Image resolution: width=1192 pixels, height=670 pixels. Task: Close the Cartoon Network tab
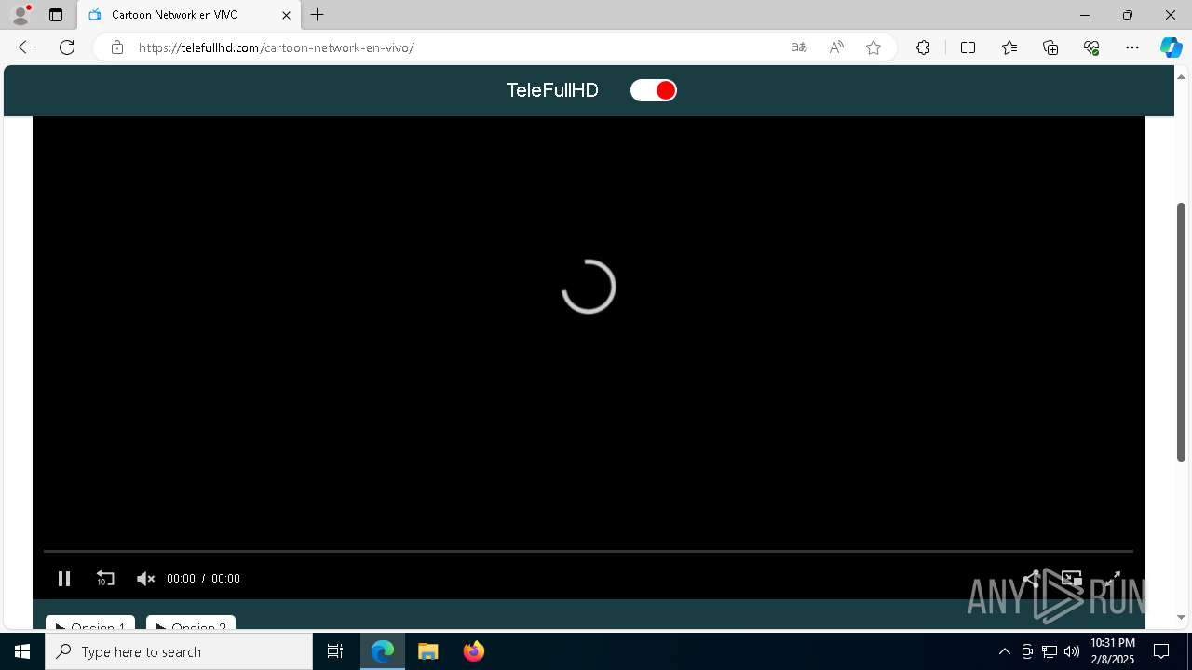coord(286,15)
